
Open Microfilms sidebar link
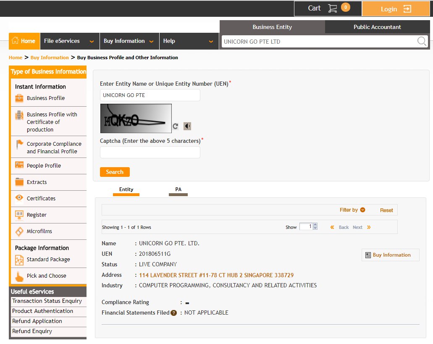[x=39, y=231]
